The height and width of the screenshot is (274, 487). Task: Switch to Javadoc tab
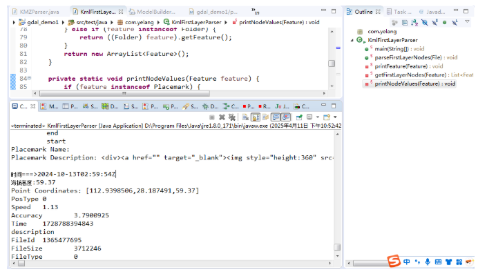click(x=432, y=12)
